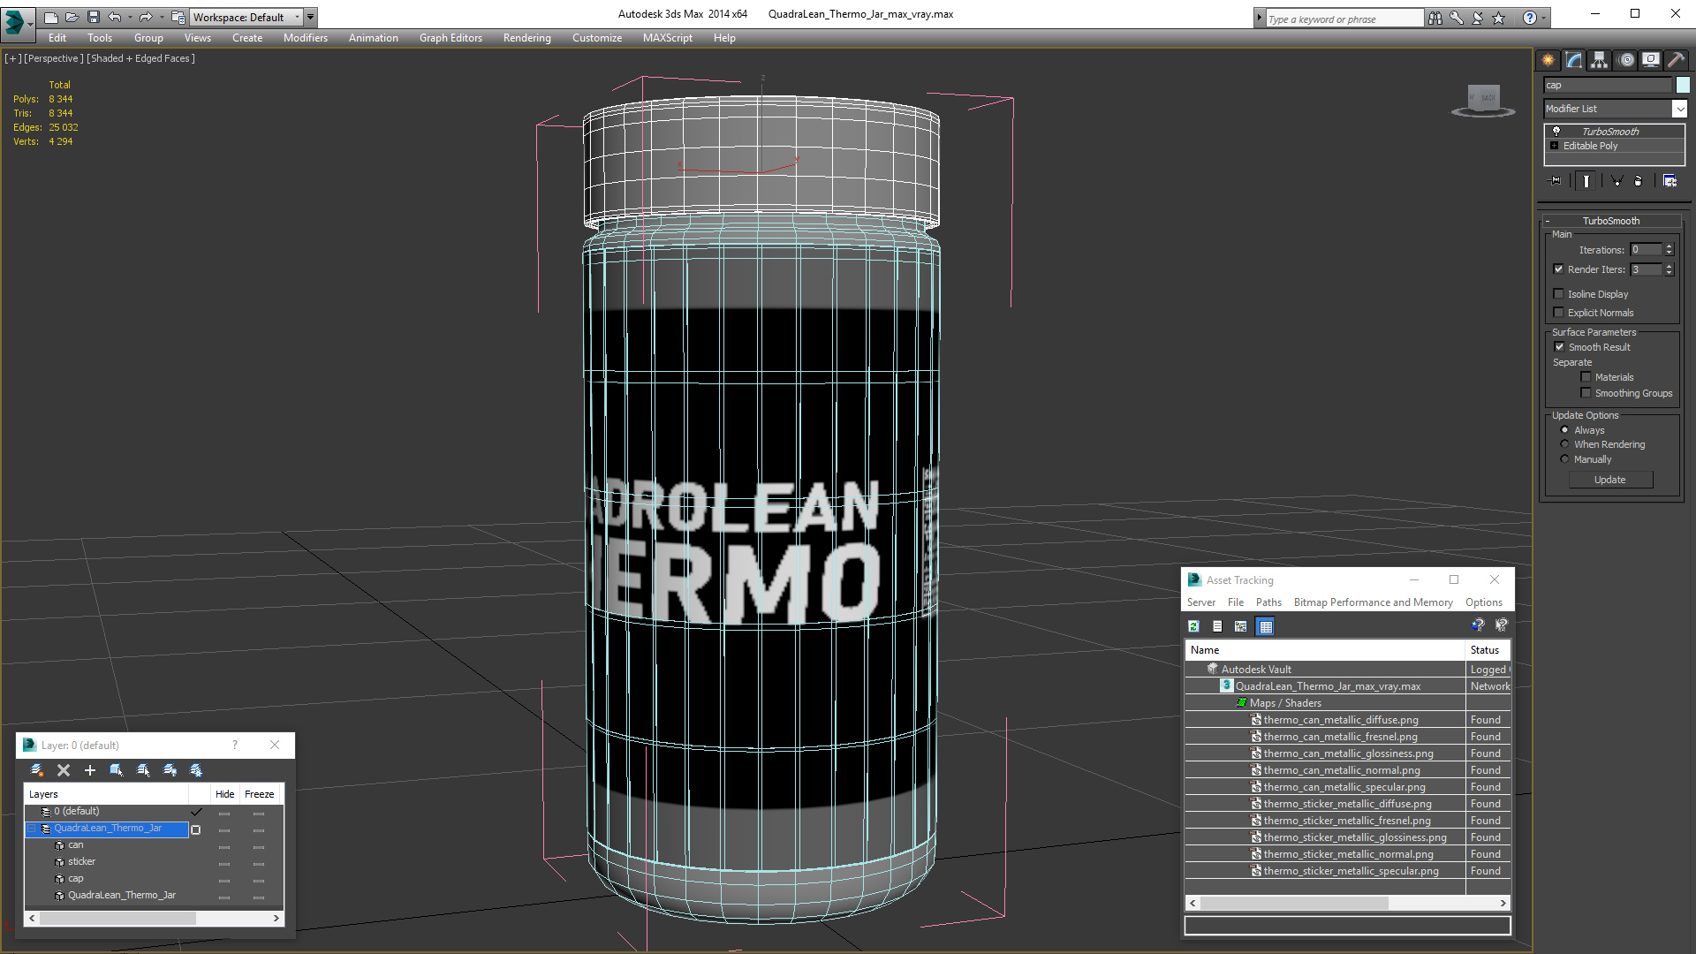Click Configure Modifier Sets icon

1669,180
